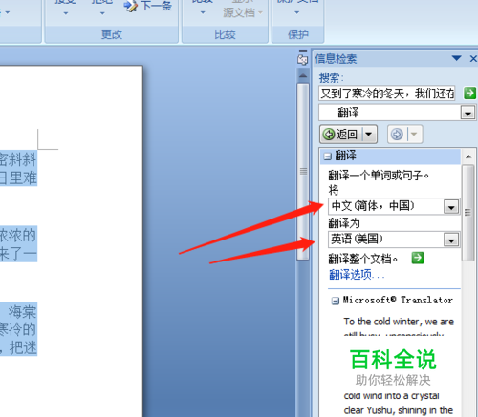Open the 源文档 dropdown in ribbon
Image resolution: width=478 pixels, height=417 pixels.
[x=243, y=12]
